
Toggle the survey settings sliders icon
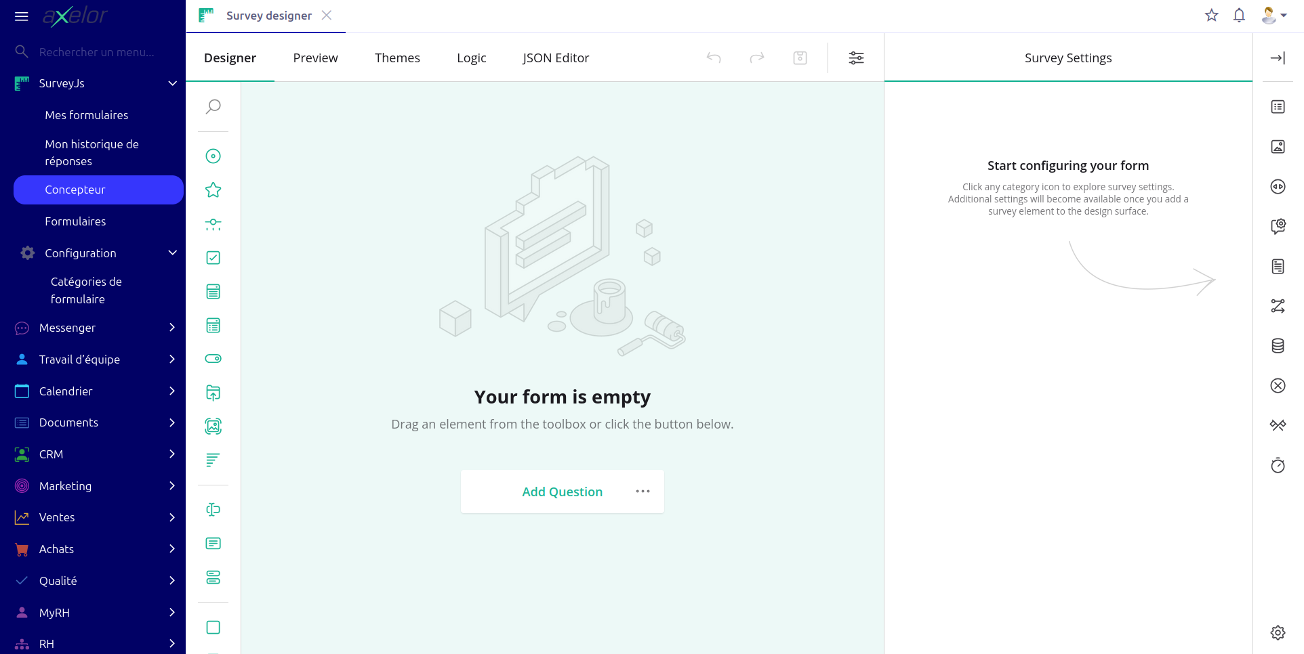[x=857, y=58]
